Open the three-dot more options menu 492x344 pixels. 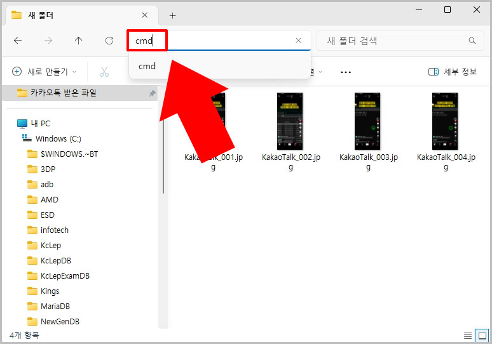pyautogui.click(x=345, y=72)
